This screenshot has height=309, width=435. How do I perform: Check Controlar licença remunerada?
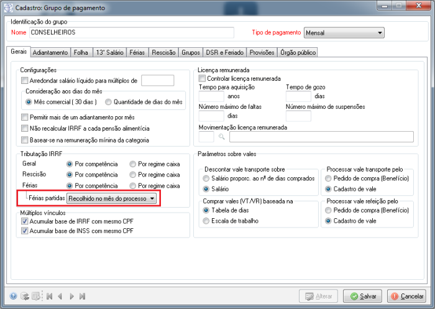point(202,79)
